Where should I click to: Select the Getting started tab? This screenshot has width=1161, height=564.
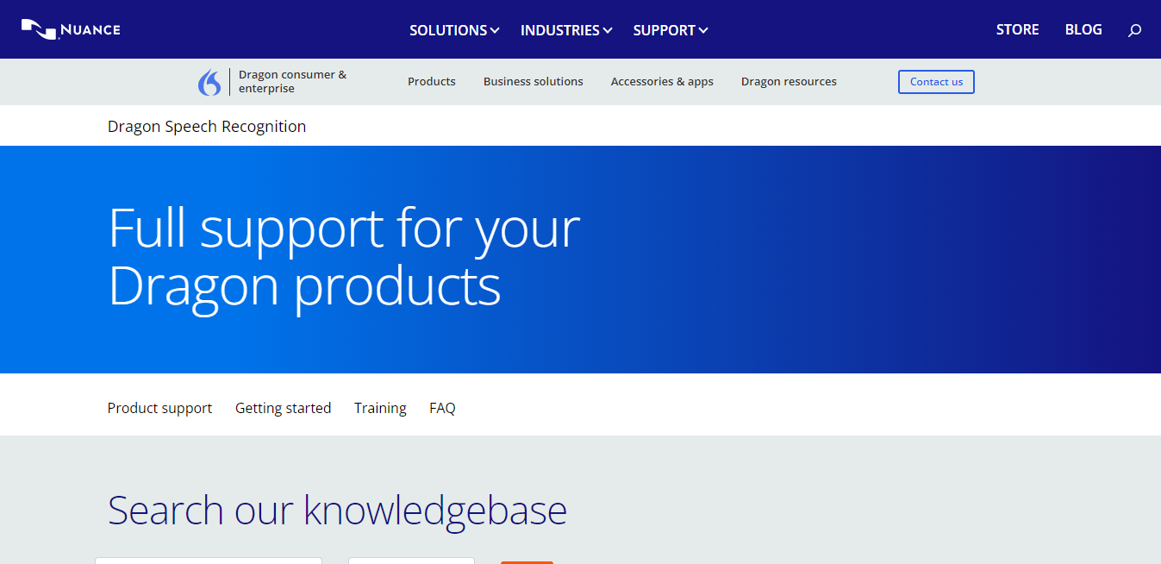(283, 408)
